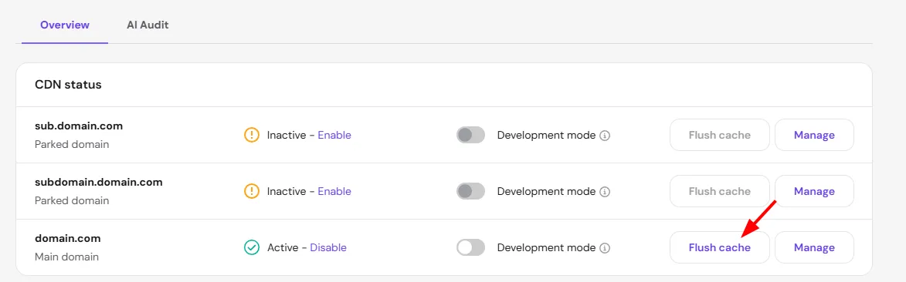Open Manage for subdomain.domain.com
Viewport: 906px width, 282px height.
(814, 191)
